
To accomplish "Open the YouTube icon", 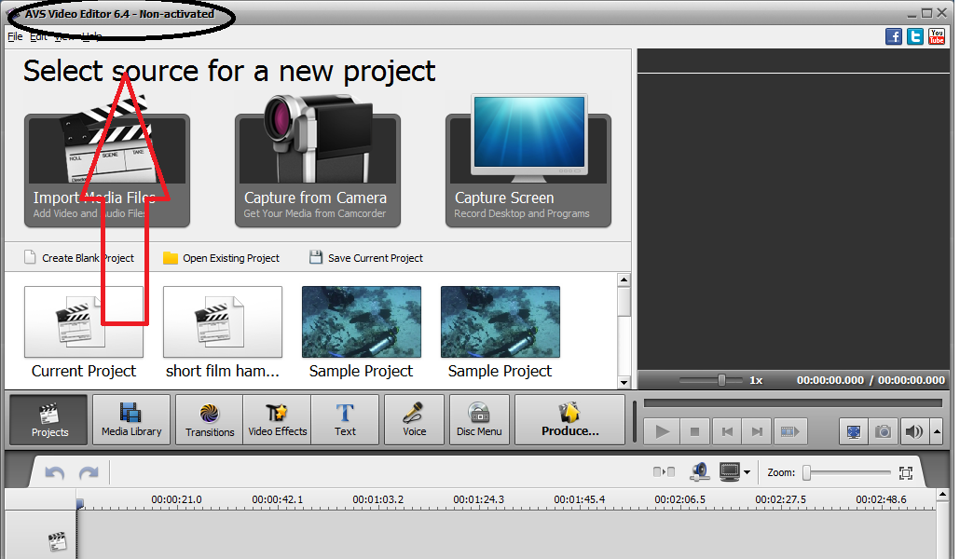I will [x=937, y=36].
